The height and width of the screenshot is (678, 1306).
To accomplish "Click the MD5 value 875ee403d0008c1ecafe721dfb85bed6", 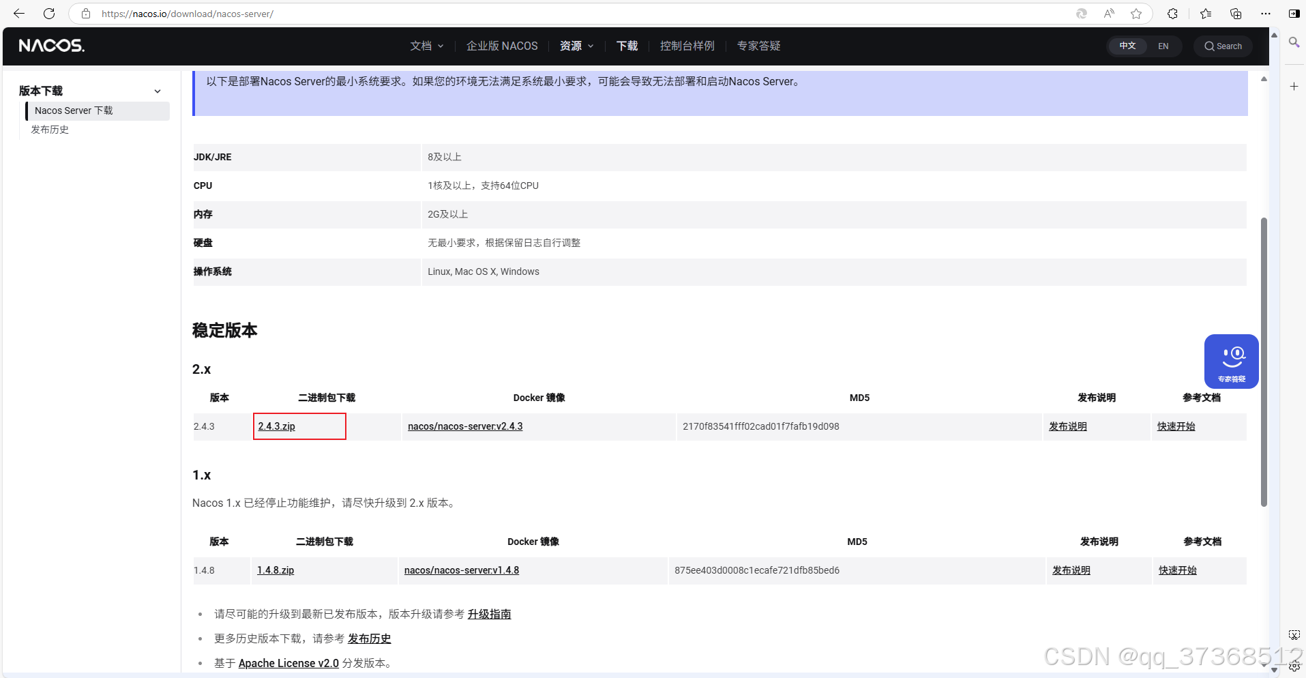I will click(x=757, y=570).
